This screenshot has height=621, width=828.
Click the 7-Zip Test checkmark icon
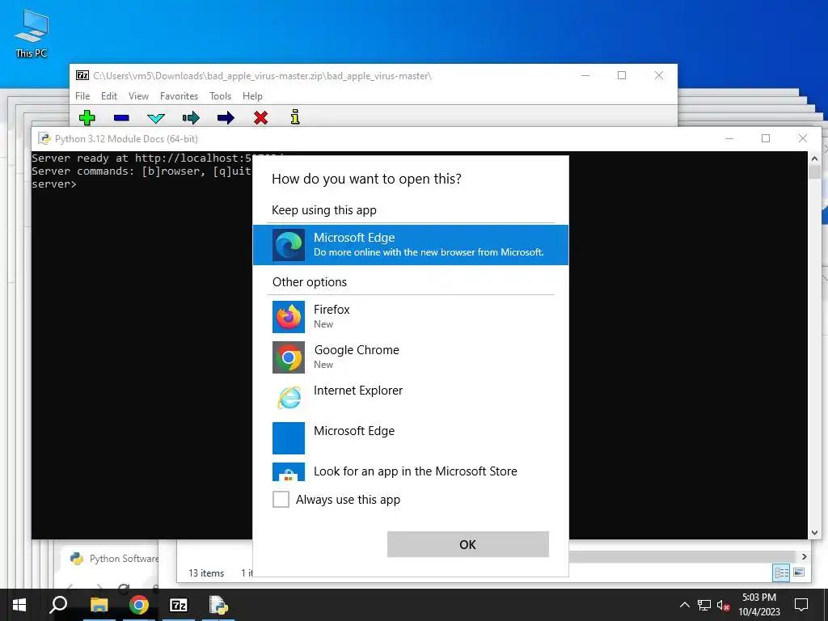click(x=156, y=118)
